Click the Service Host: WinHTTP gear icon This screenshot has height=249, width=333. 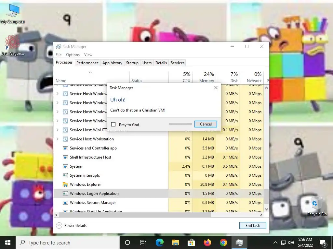pos(65,130)
